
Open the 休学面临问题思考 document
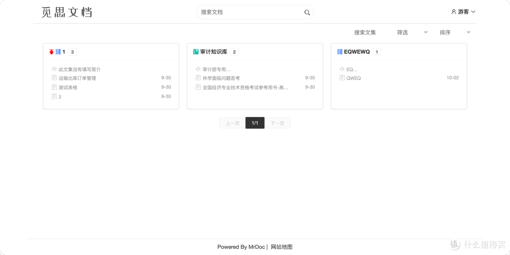pyautogui.click(x=221, y=78)
